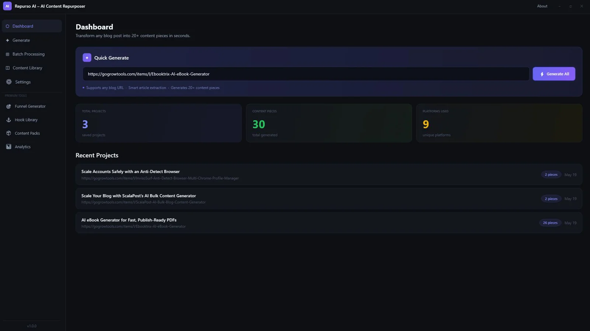The image size is (590, 331).
Task: Click the Ebooktrix URL under AI eBook project
Action: click(x=133, y=227)
